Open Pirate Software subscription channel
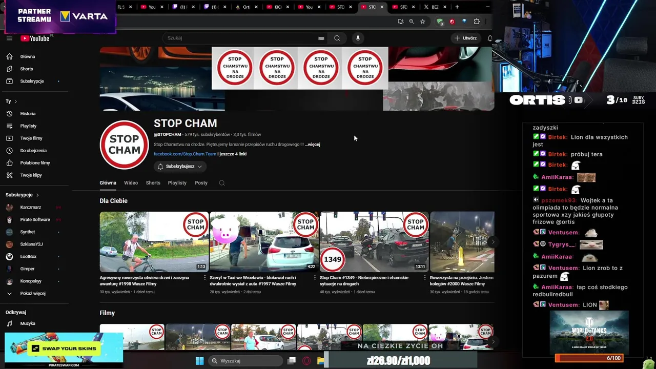 tap(35, 220)
